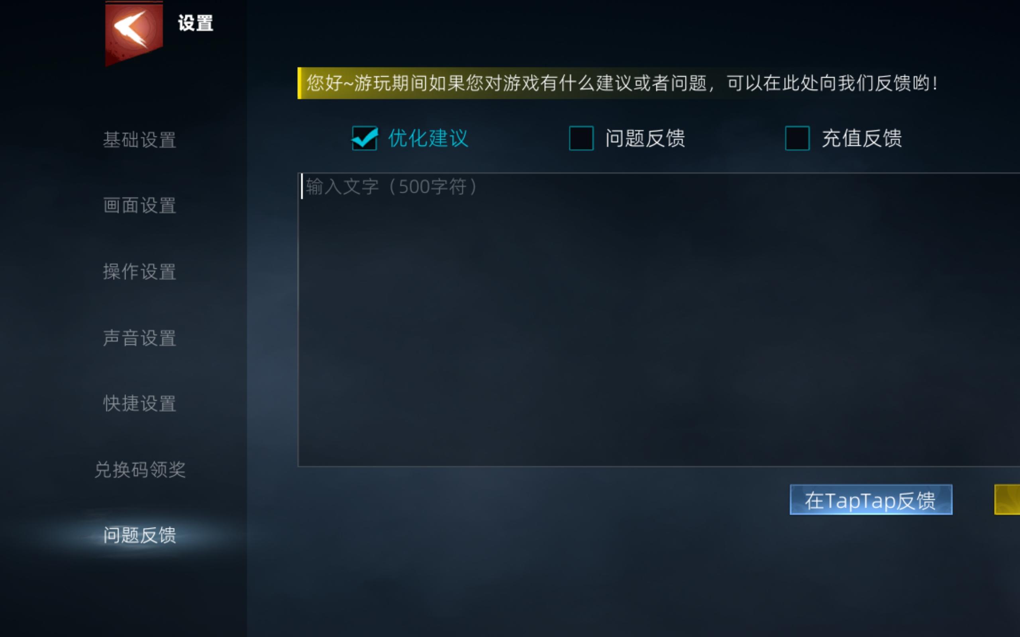The width and height of the screenshot is (1020, 637).
Task: Focus the 输入文字 feedback text box
Action: pyautogui.click(x=659, y=320)
